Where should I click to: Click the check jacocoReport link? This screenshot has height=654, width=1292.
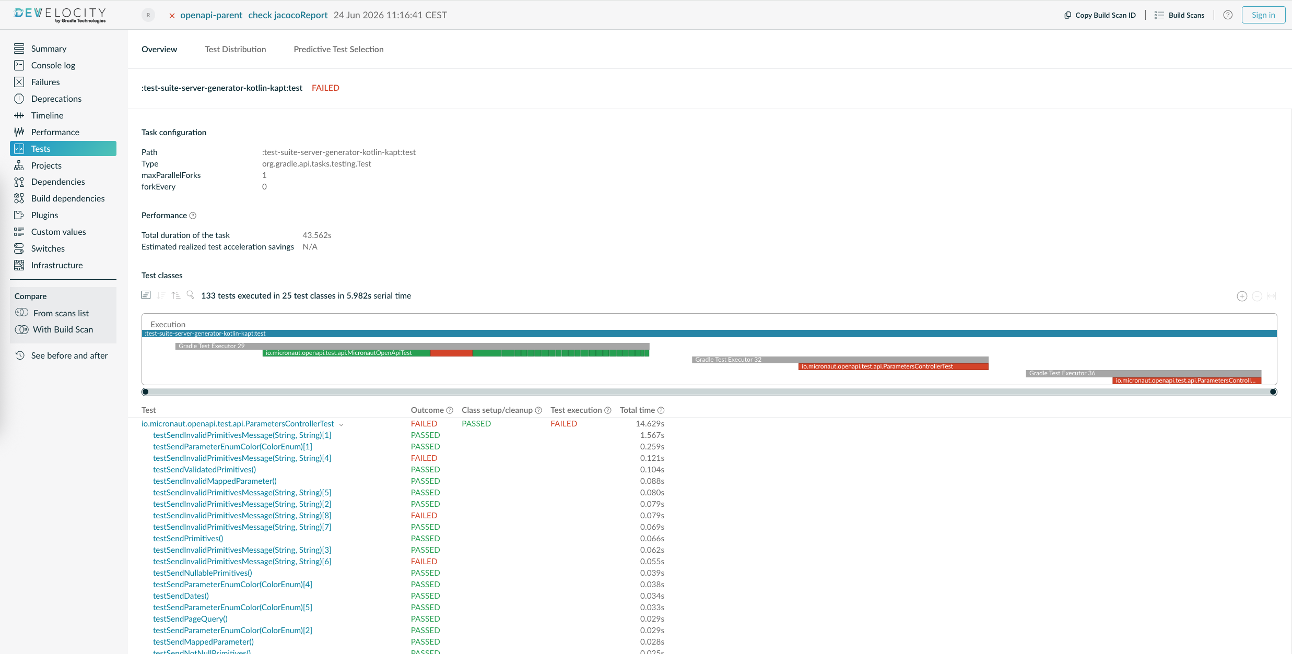288,15
